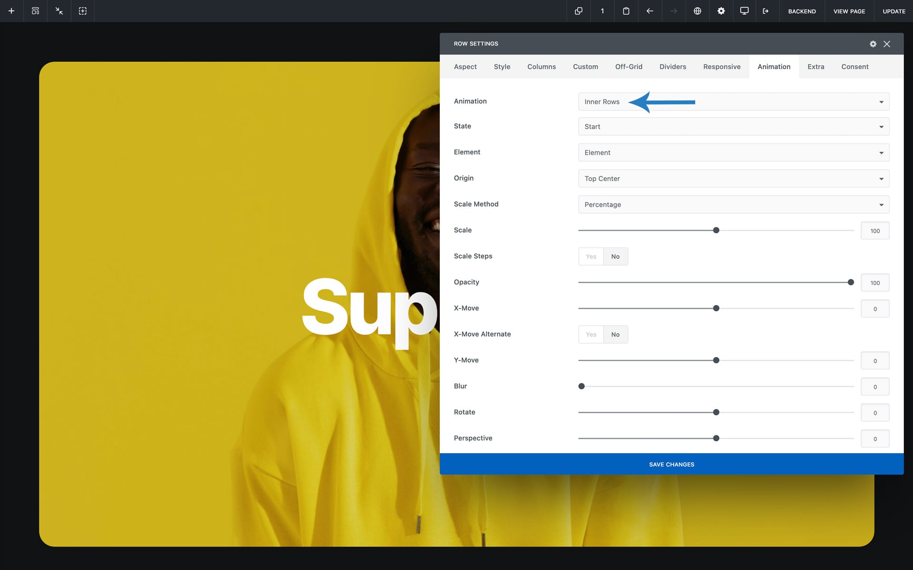Click the globe icon in top toolbar
The image size is (913, 570).
coord(698,11)
